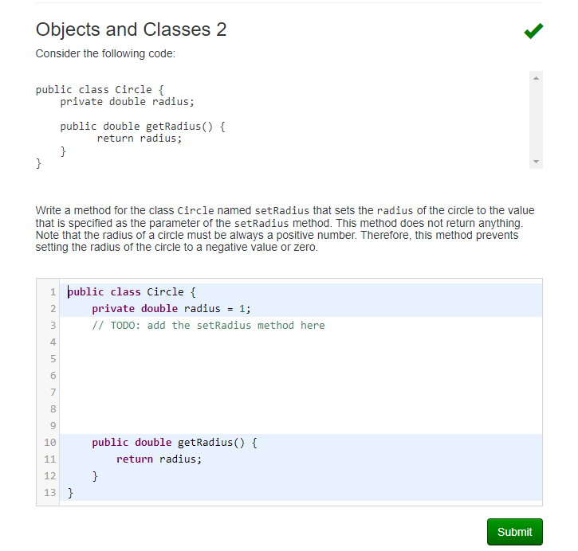This screenshot has width=578, height=551.
Task: Place cursor on empty editor line 6
Action: click(301, 376)
